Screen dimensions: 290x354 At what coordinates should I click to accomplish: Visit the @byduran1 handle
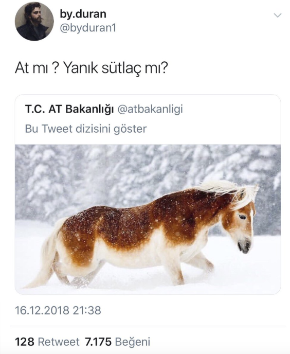coord(87,28)
